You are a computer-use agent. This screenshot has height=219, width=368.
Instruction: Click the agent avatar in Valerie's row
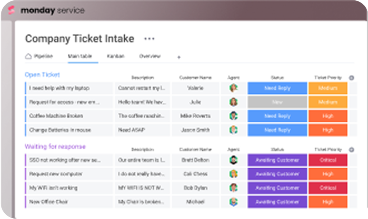pyautogui.click(x=233, y=88)
